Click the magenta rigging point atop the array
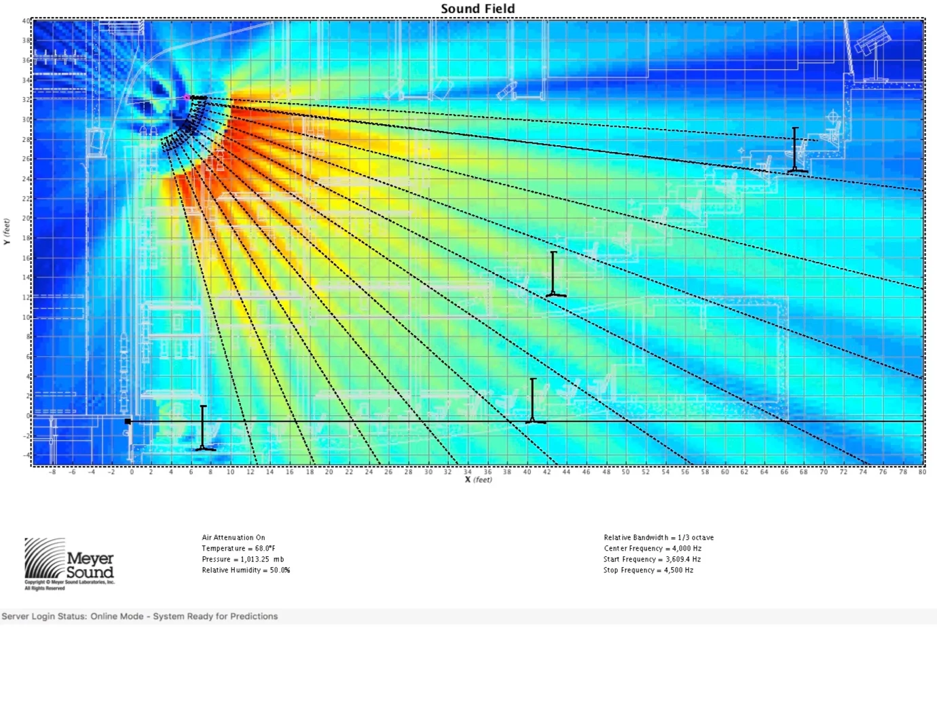 pyautogui.click(x=187, y=98)
